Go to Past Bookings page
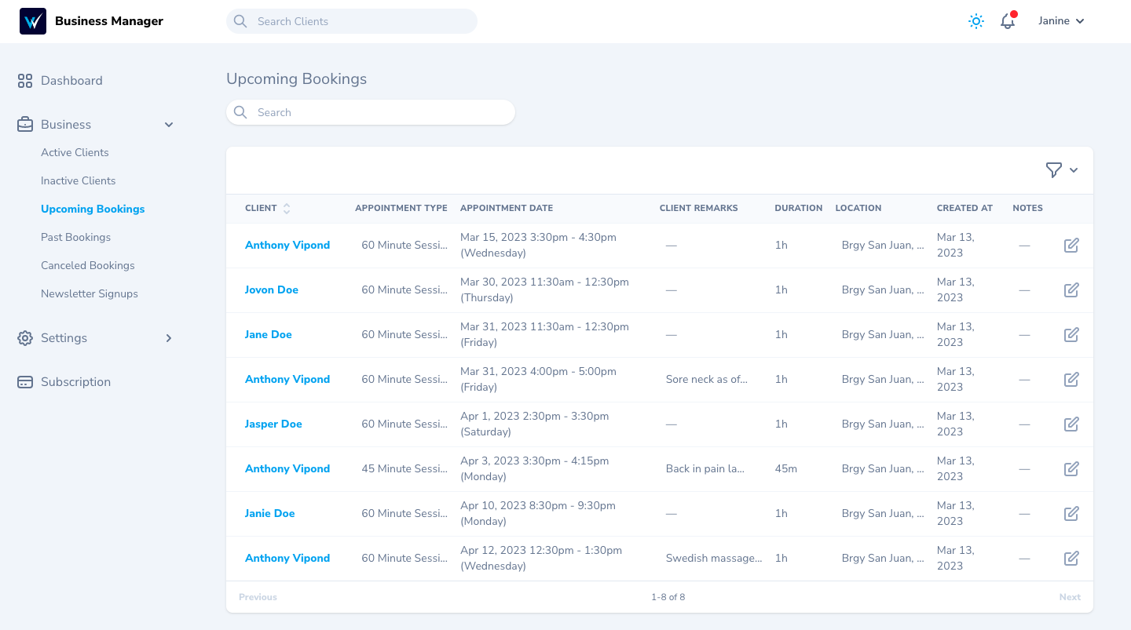Image resolution: width=1131 pixels, height=630 pixels. pos(75,238)
